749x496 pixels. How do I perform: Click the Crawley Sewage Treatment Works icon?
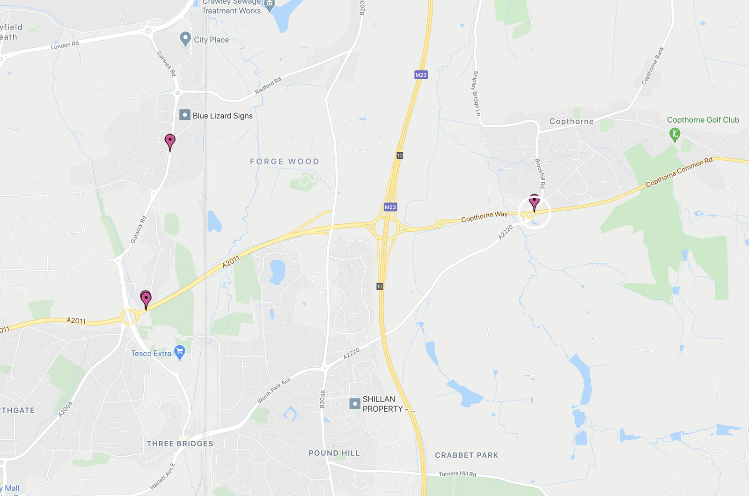[269, 5]
